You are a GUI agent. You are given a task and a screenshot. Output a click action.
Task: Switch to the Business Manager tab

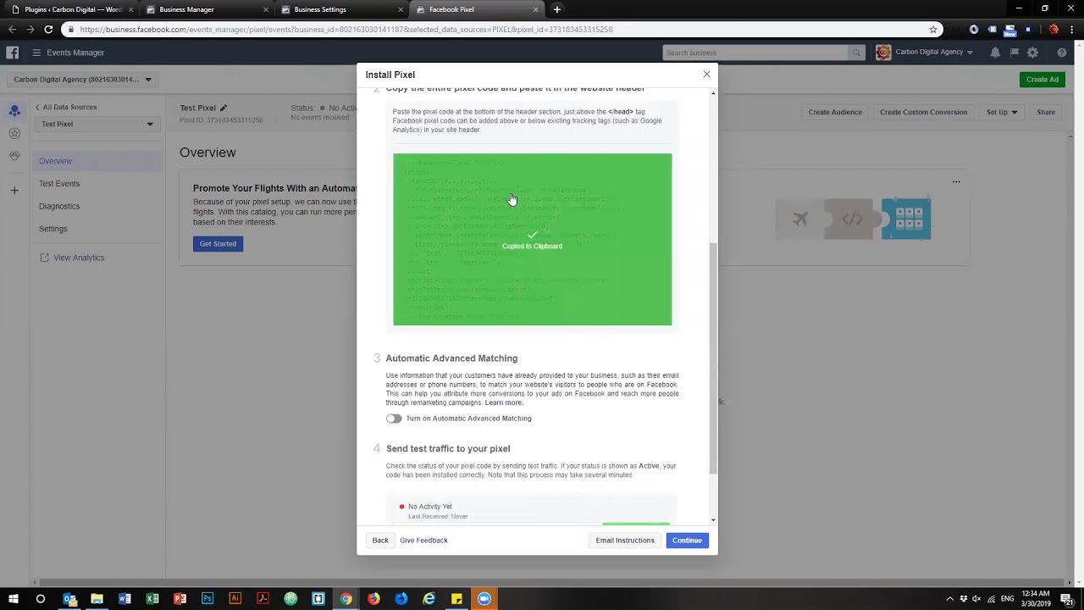[205, 9]
